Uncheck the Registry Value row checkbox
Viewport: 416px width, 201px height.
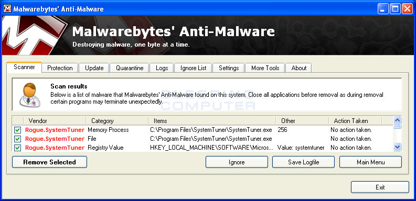click(x=17, y=148)
